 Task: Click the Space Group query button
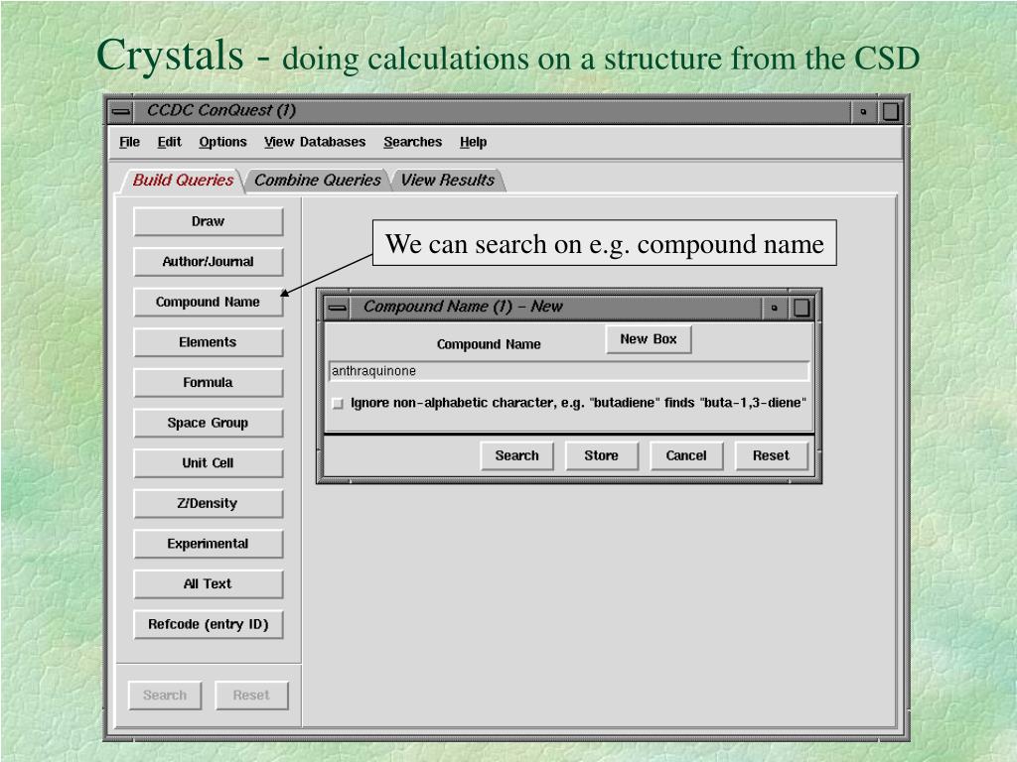[209, 423]
